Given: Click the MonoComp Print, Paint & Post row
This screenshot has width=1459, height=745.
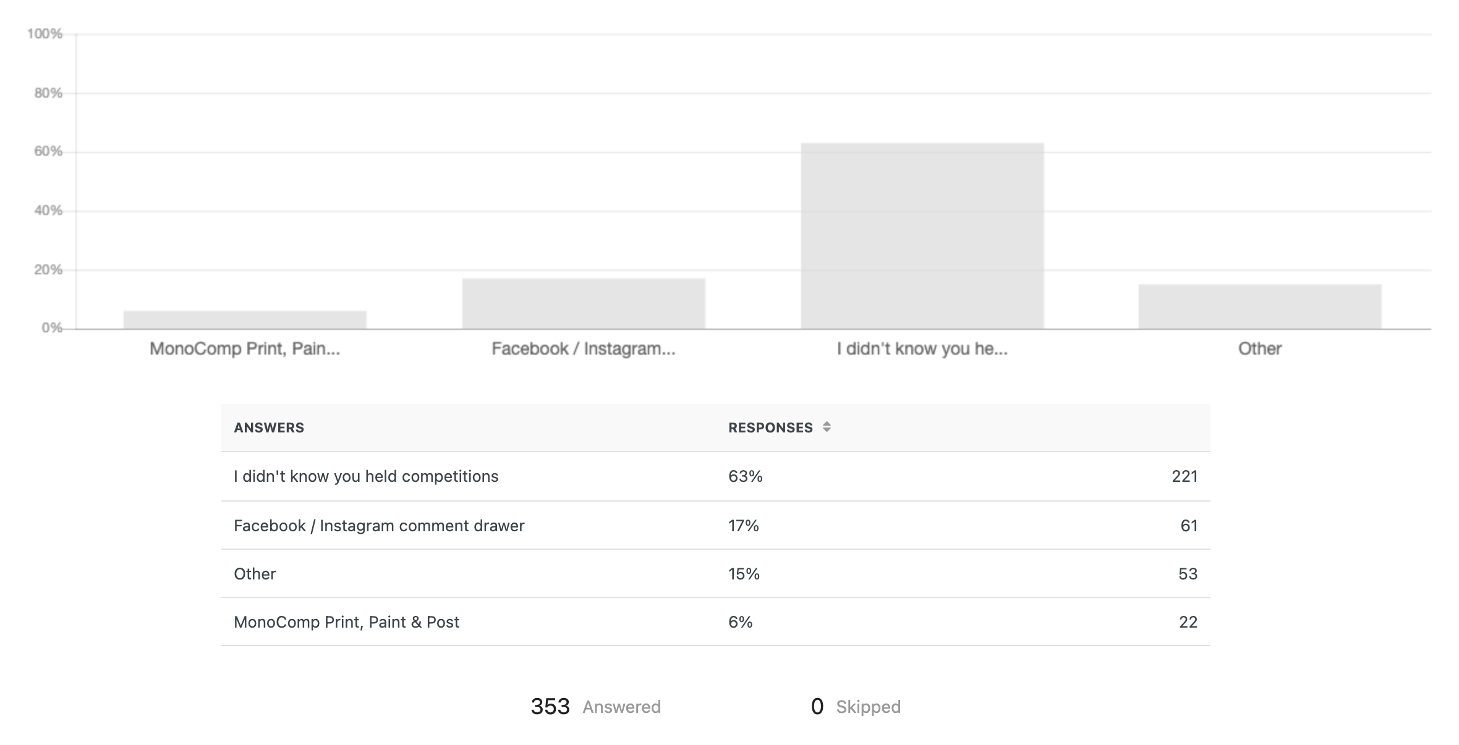Looking at the screenshot, I should tap(716, 621).
